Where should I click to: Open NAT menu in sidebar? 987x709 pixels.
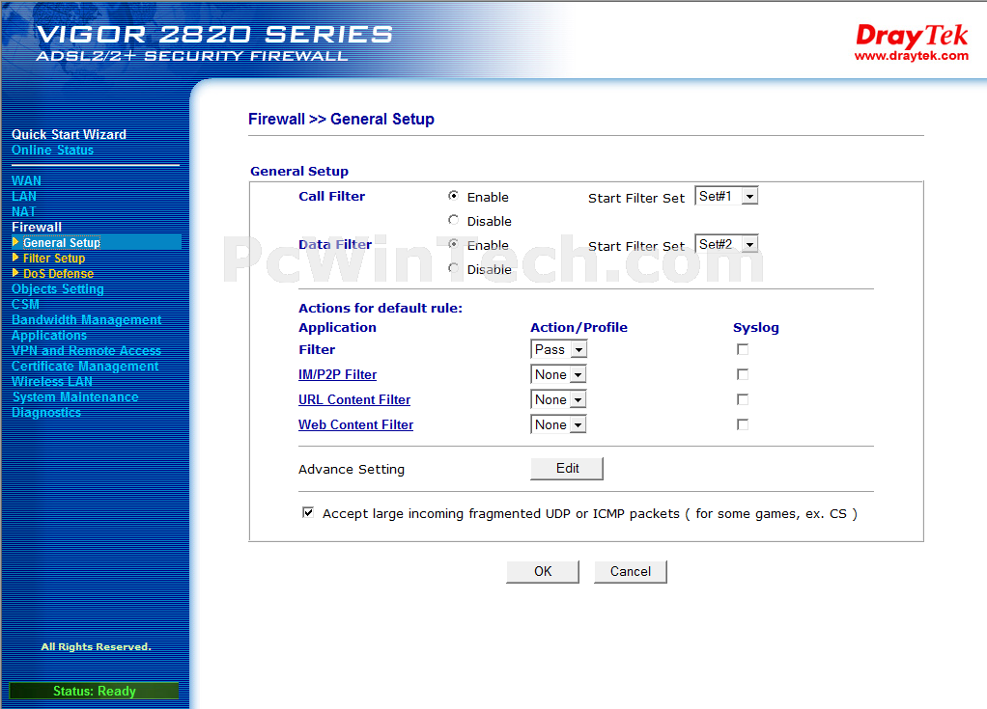(x=24, y=212)
